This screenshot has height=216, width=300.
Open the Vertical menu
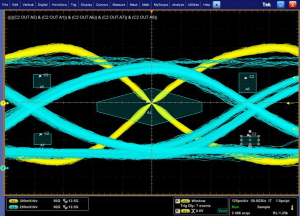pyautogui.click(x=29, y=4)
